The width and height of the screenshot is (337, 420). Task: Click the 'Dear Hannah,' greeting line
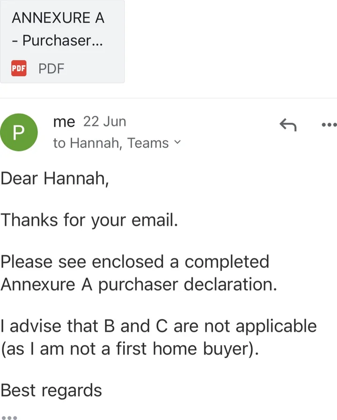click(55, 179)
